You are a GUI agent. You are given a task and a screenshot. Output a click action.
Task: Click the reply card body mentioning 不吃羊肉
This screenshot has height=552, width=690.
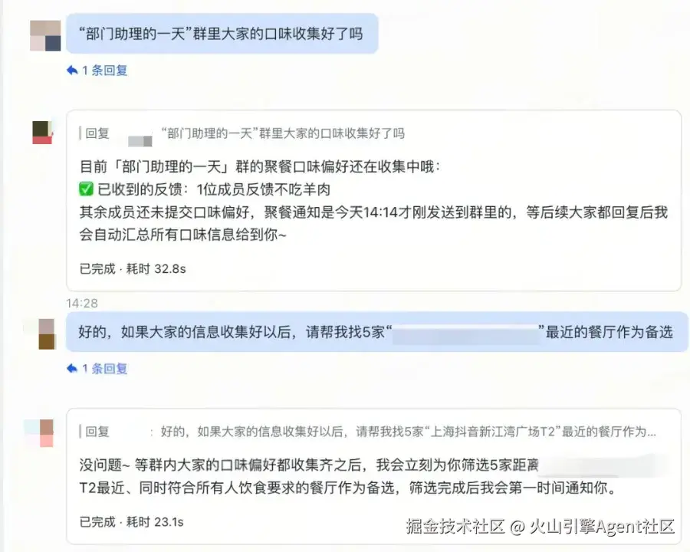[373, 201]
